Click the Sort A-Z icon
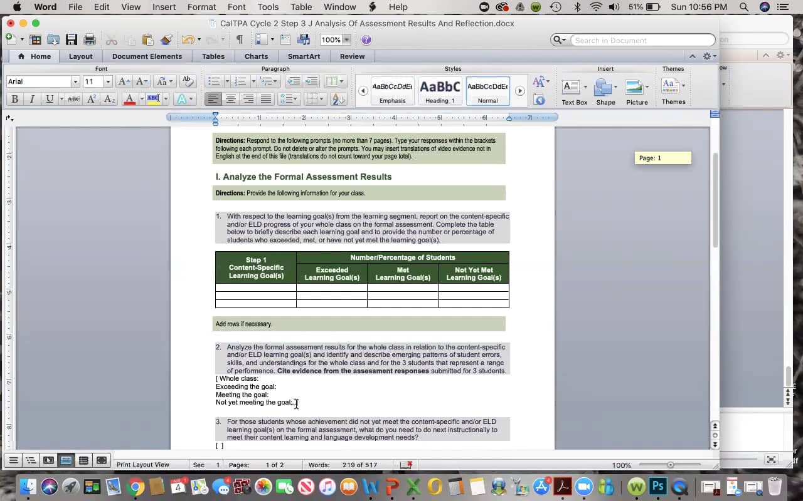The width and height of the screenshot is (803, 501). [x=338, y=99]
